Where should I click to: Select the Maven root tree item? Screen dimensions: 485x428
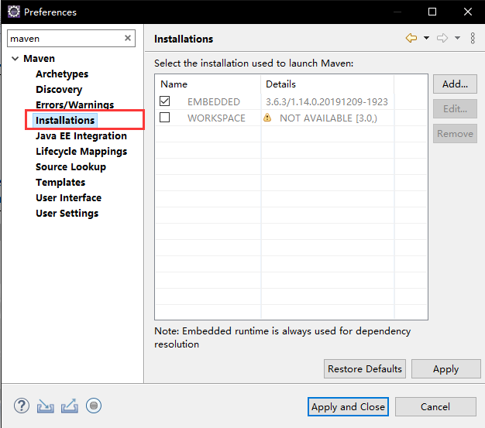40,58
